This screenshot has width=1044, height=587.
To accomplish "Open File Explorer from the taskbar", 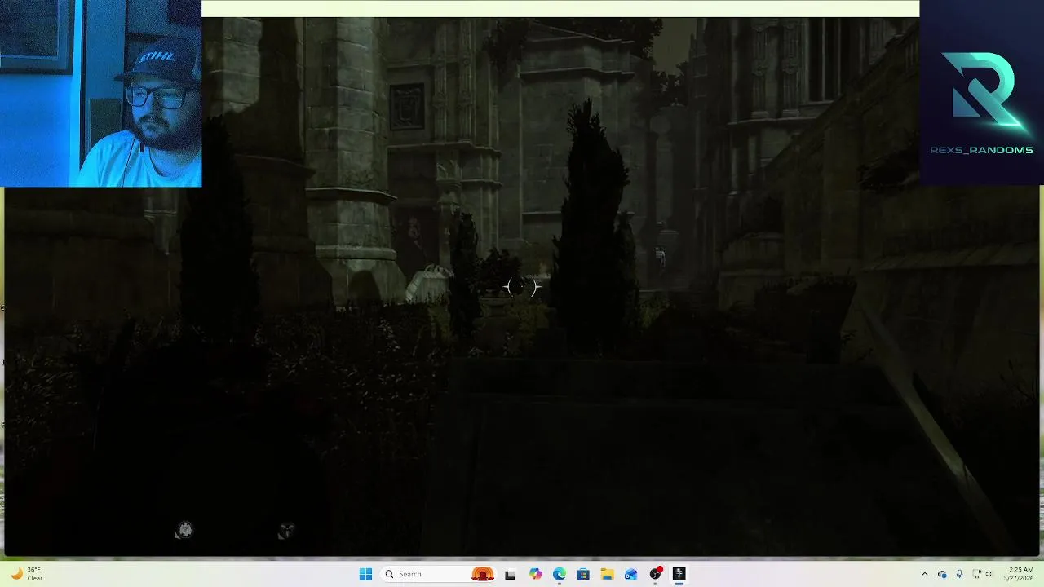I will click(607, 574).
